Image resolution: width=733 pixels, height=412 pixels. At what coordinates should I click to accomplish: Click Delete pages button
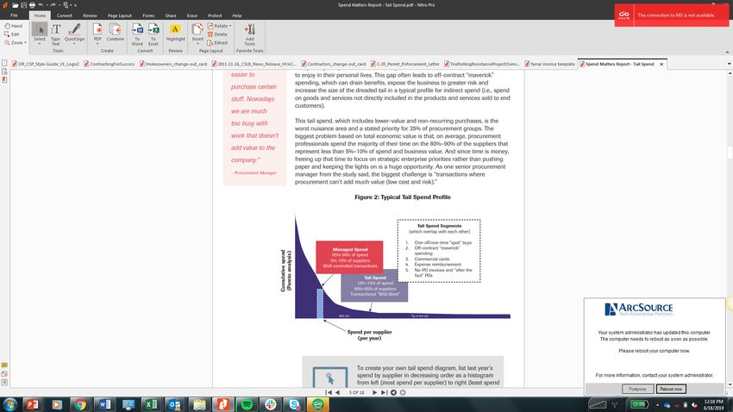(217, 34)
